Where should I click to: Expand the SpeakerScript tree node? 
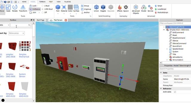pos(167,49)
